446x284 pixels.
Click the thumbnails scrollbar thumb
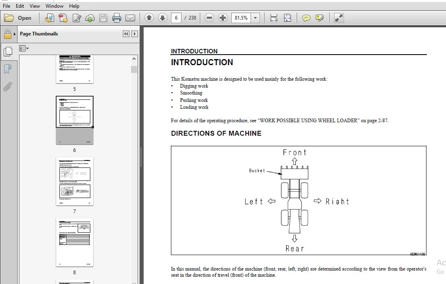(x=134, y=70)
